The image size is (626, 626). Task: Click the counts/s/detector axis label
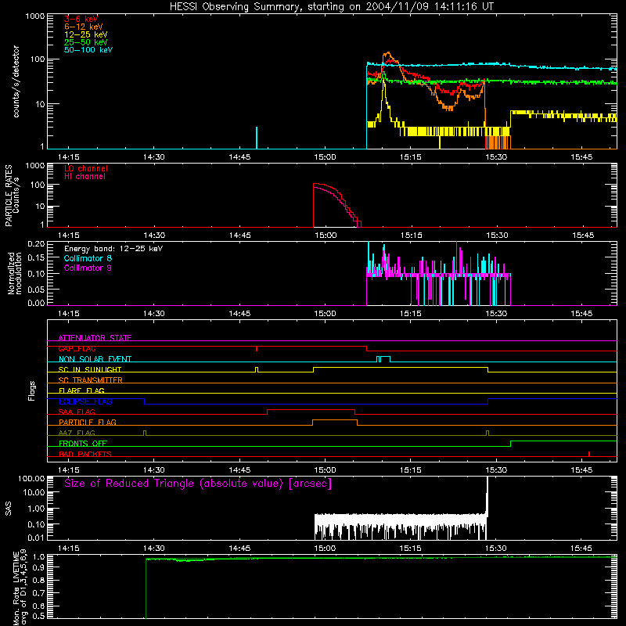(16, 81)
